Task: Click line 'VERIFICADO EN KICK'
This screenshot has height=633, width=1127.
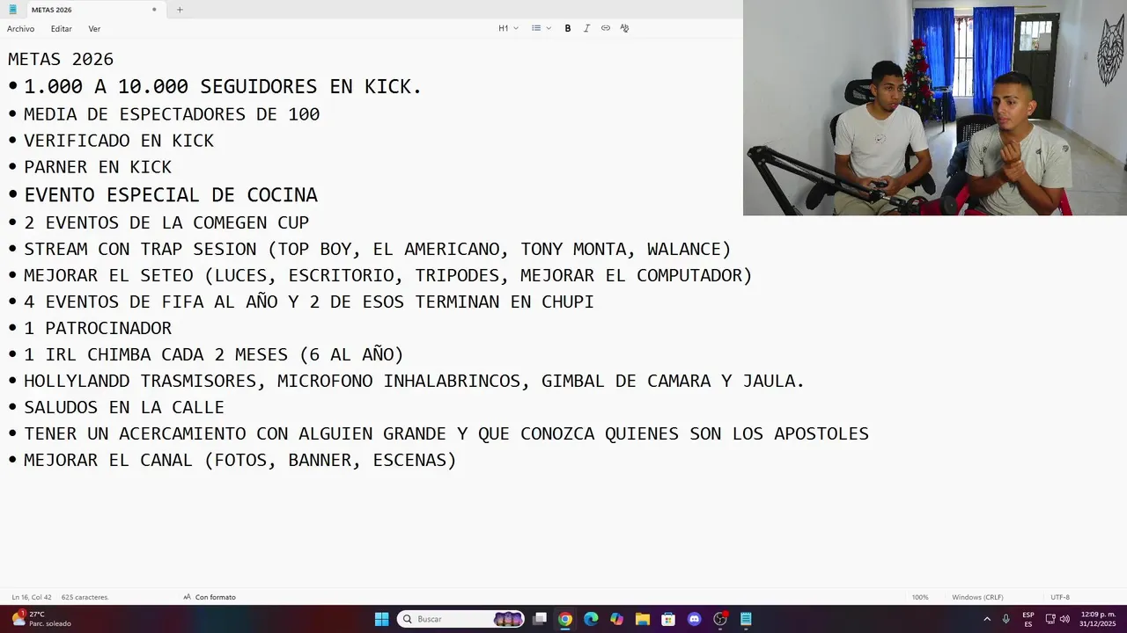Action: tap(119, 141)
